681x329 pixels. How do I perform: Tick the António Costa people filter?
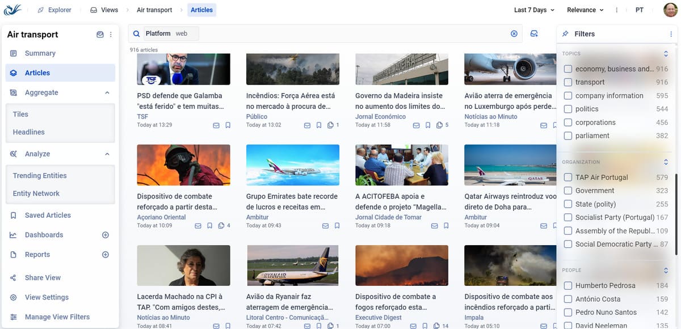click(x=567, y=299)
